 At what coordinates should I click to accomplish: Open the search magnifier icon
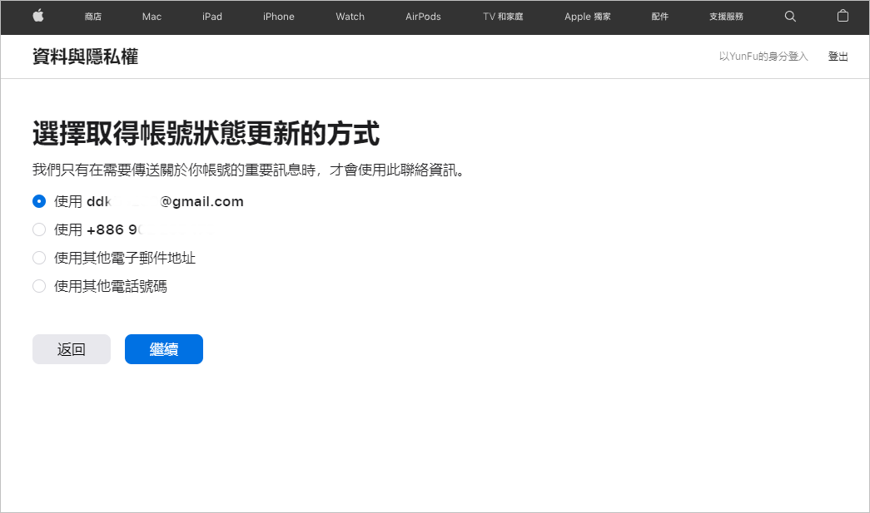790,17
